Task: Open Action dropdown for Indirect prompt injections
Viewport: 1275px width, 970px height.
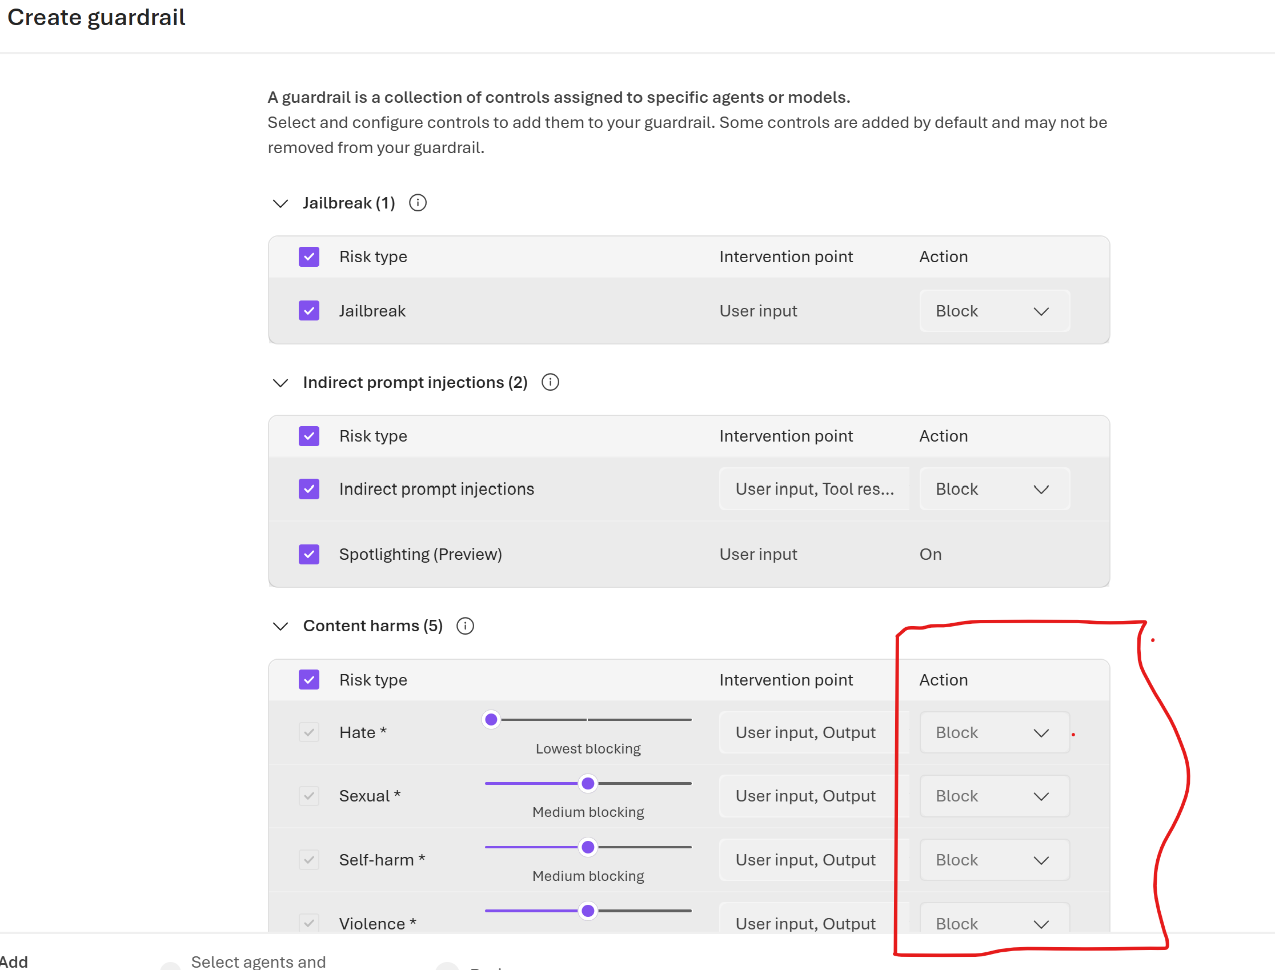Action: point(995,489)
